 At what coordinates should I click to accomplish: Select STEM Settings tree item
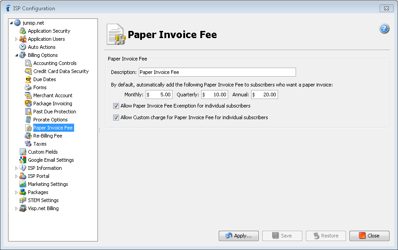click(43, 200)
